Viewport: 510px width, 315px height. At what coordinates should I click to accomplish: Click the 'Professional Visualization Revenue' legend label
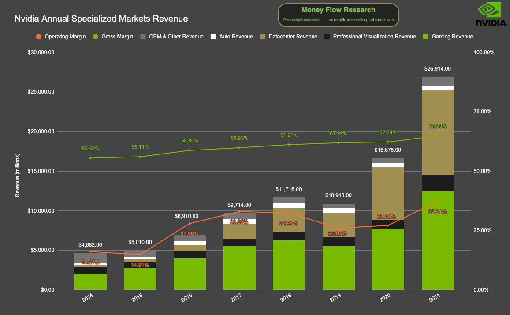point(374,37)
